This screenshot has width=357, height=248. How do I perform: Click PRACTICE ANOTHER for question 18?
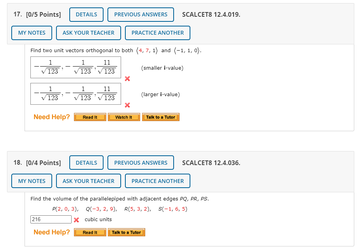[157, 181]
